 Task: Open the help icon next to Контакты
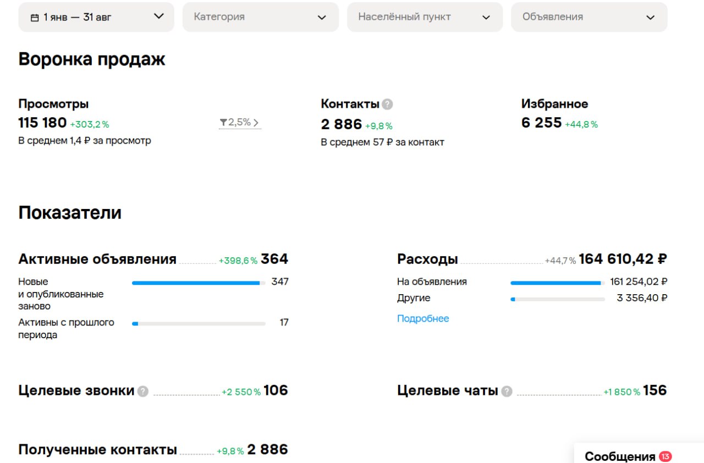click(x=387, y=104)
